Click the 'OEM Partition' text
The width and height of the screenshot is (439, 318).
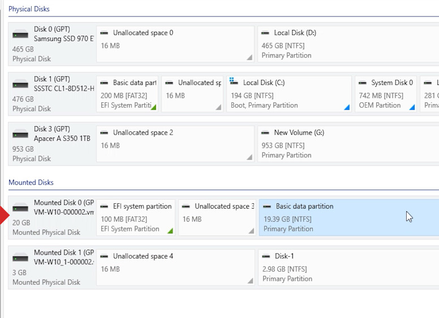[380, 105]
